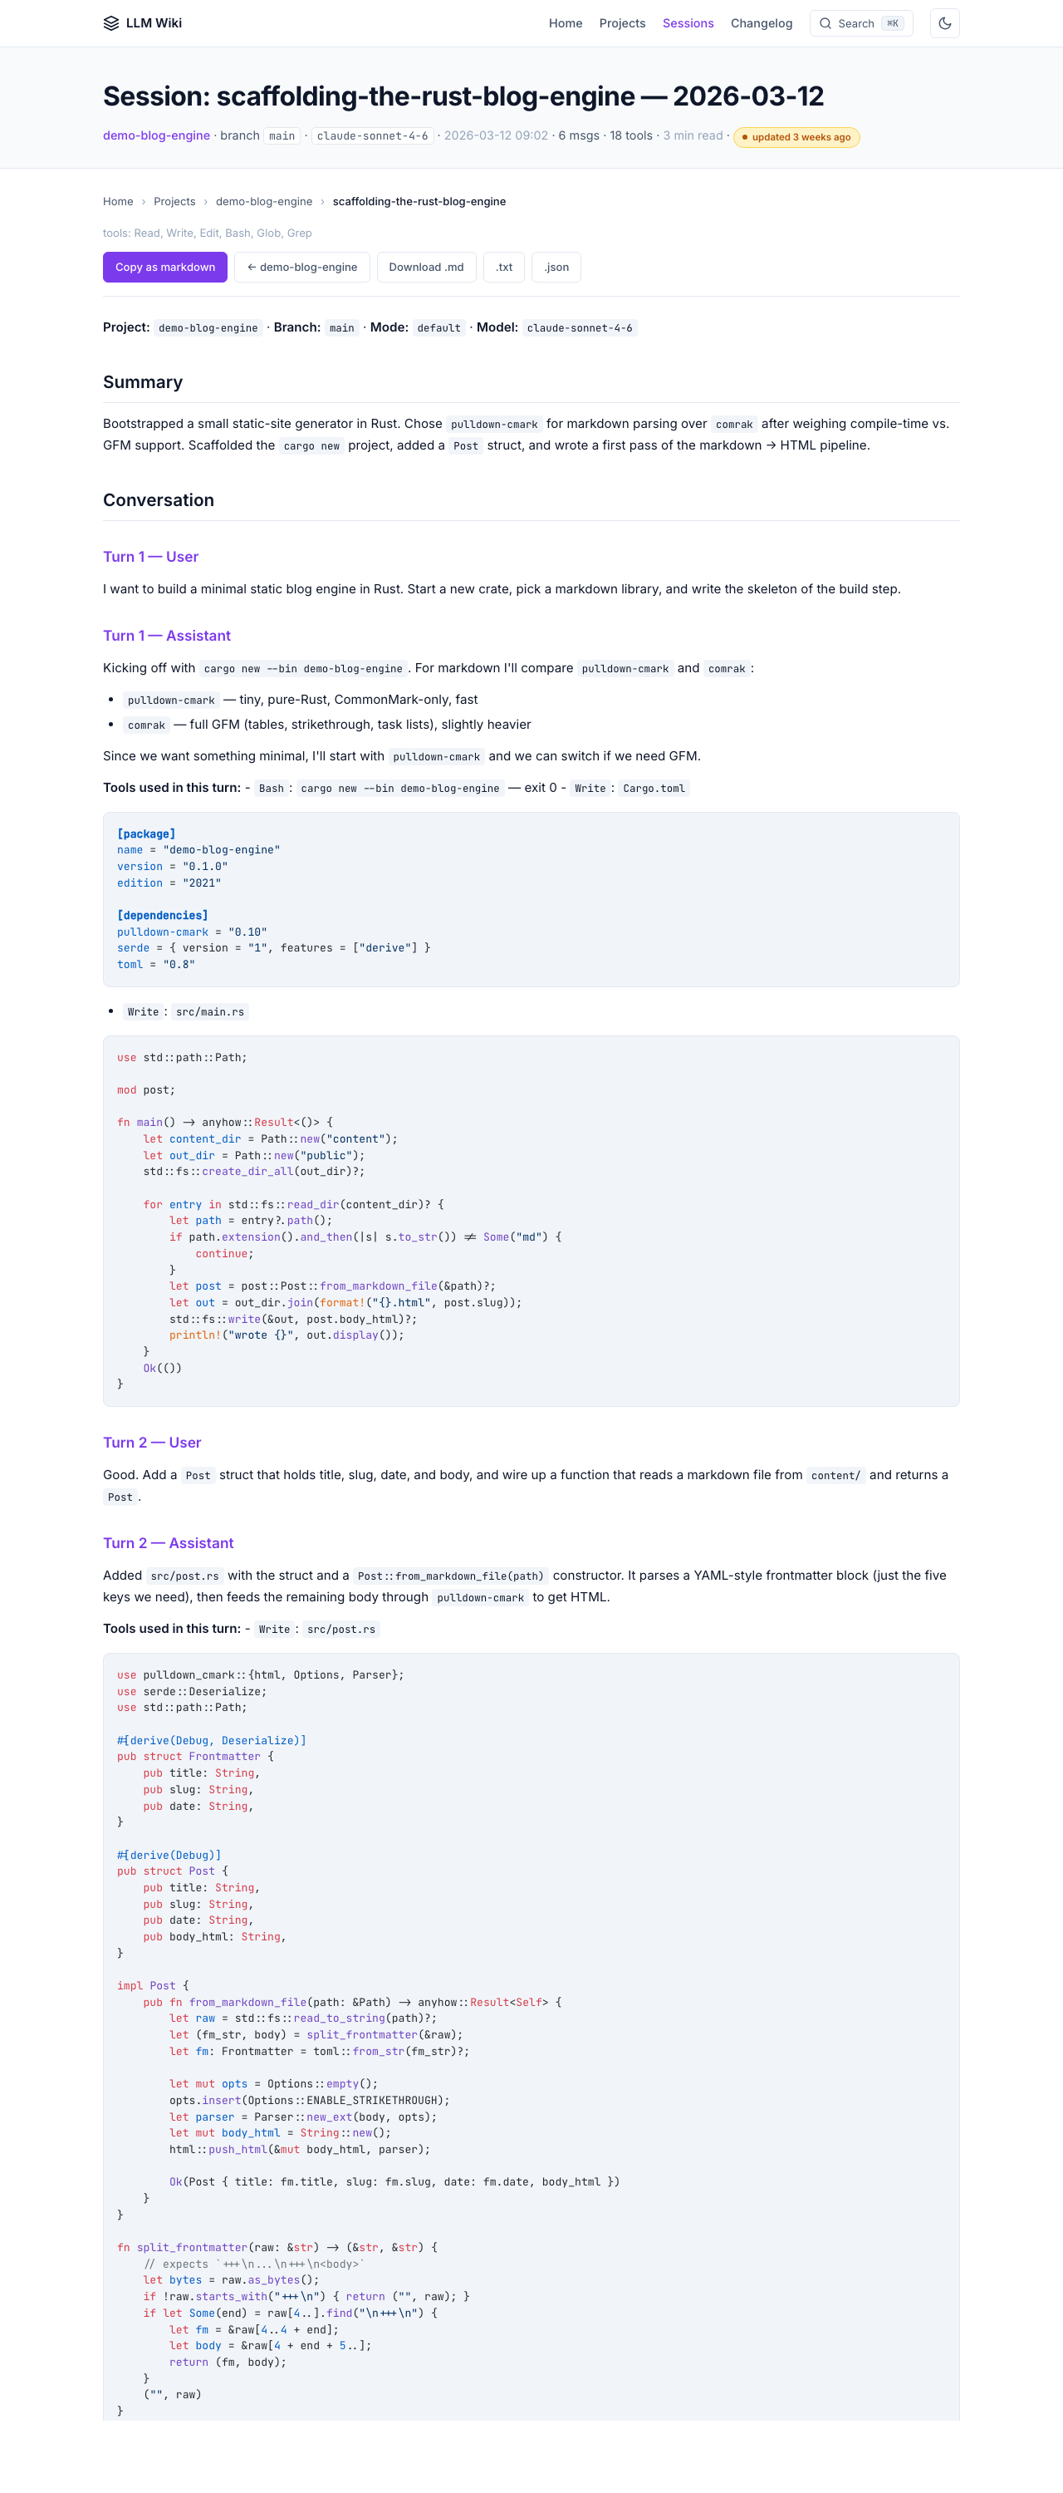Screen dimensions: 1063x2493
Task: Click Projects in the breadcrumb trail
Action: point(174,201)
